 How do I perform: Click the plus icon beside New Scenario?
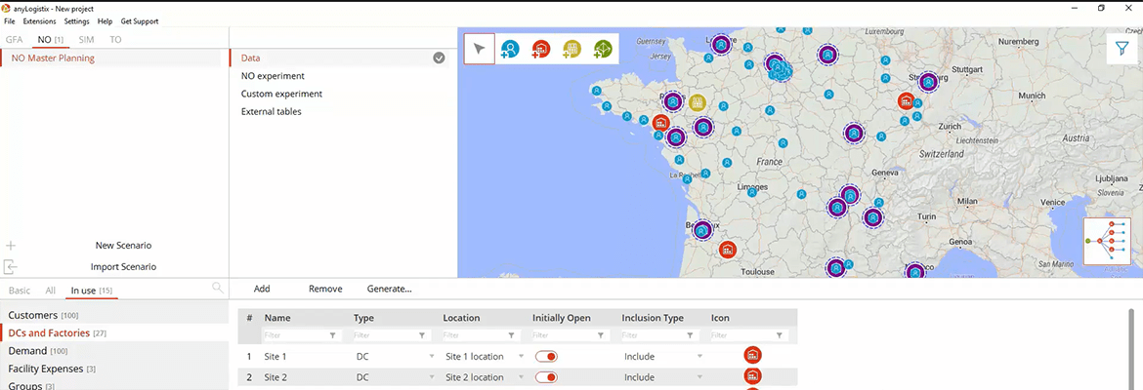click(x=10, y=245)
